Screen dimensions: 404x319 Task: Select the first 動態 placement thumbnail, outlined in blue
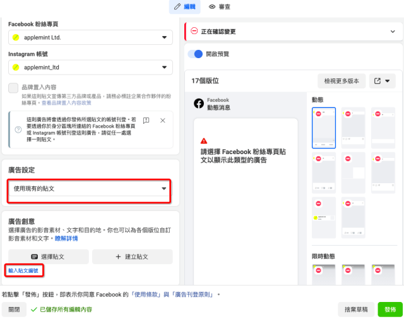coord(324,128)
